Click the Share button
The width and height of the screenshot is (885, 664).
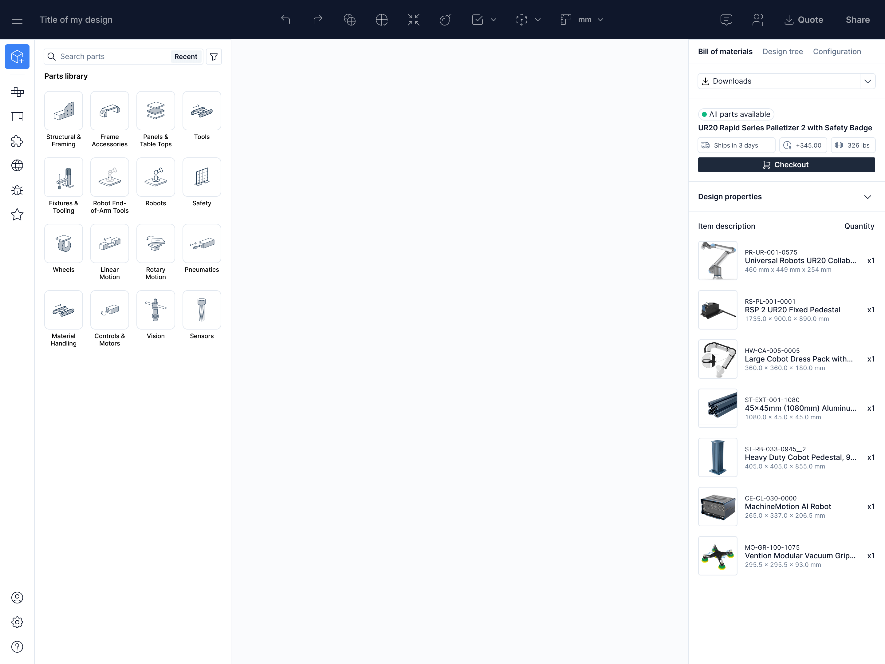point(857,19)
